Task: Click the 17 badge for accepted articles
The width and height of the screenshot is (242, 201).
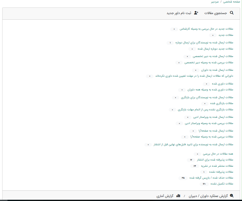Action: click(x=191, y=160)
